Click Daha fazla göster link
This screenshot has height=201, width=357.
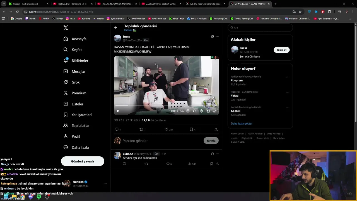(x=242, y=123)
